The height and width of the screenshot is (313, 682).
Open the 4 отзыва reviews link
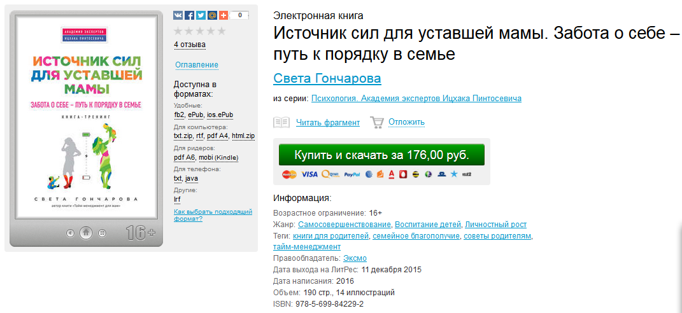(x=190, y=45)
